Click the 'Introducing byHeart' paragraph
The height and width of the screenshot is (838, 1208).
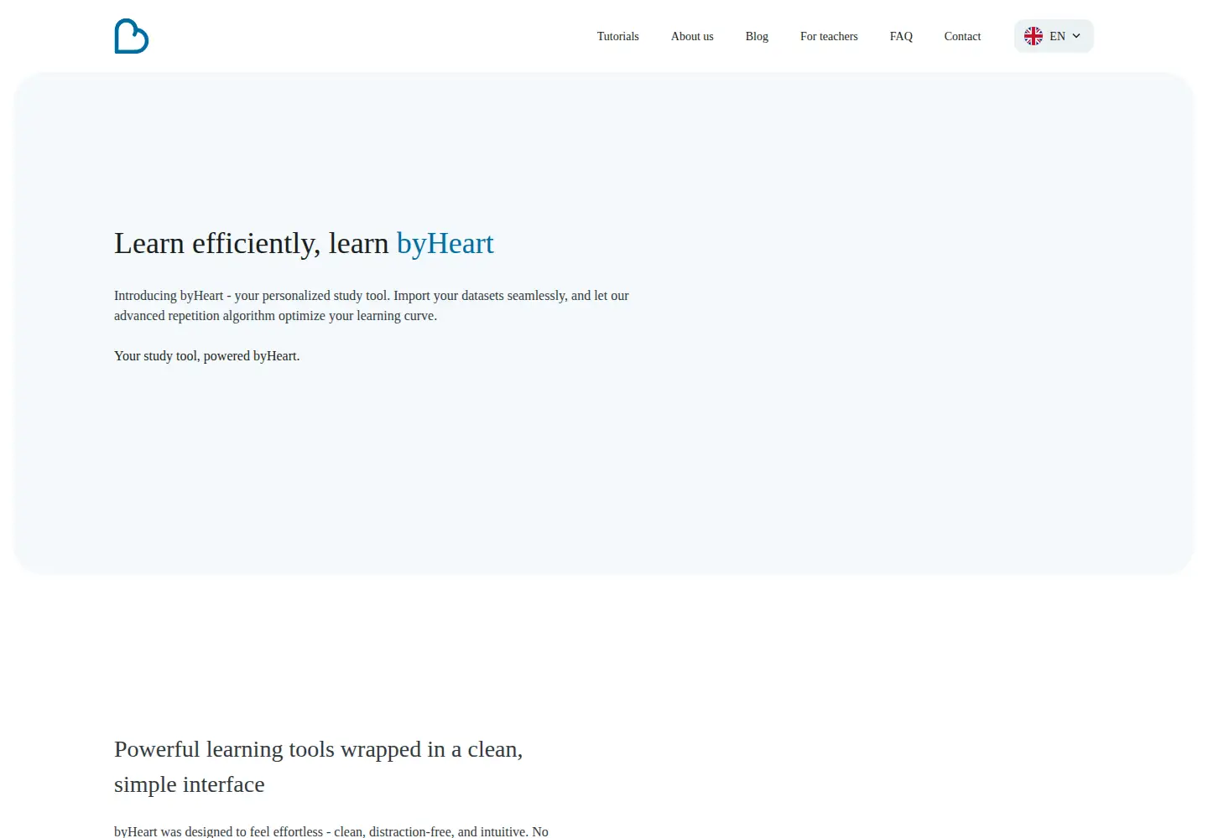(x=372, y=306)
